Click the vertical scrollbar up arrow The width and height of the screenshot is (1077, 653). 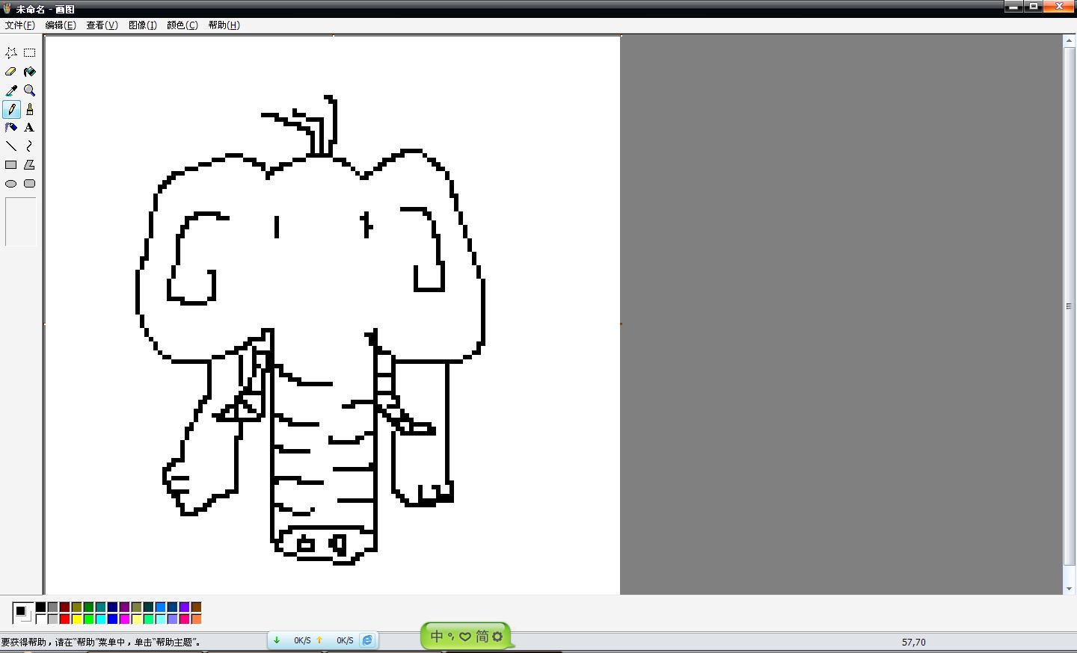coord(1070,41)
